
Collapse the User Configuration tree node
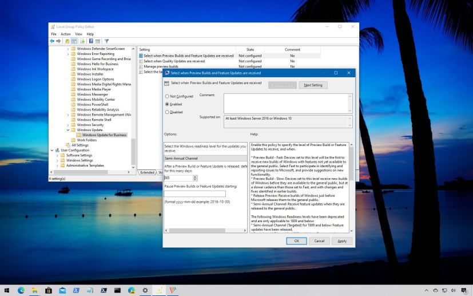tap(52, 151)
